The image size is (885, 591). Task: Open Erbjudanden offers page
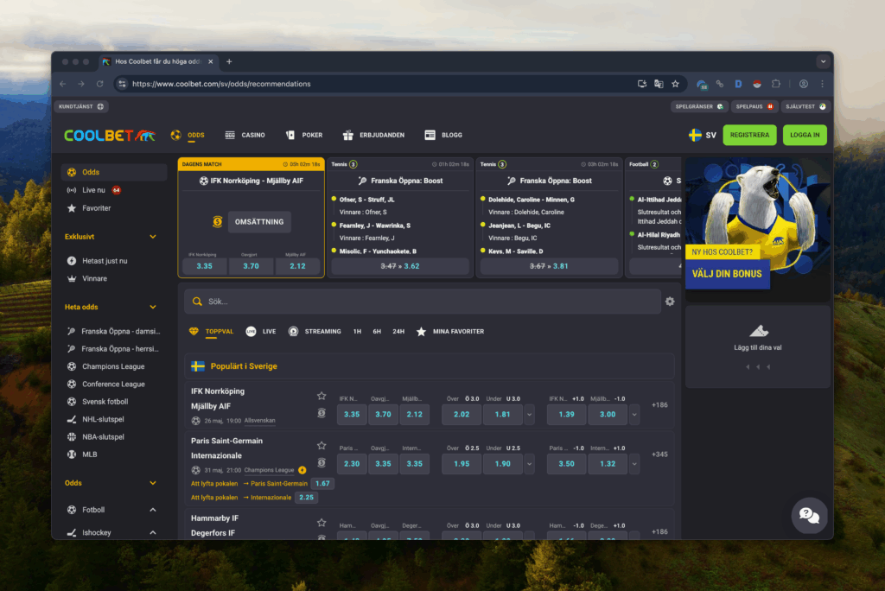tap(373, 135)
